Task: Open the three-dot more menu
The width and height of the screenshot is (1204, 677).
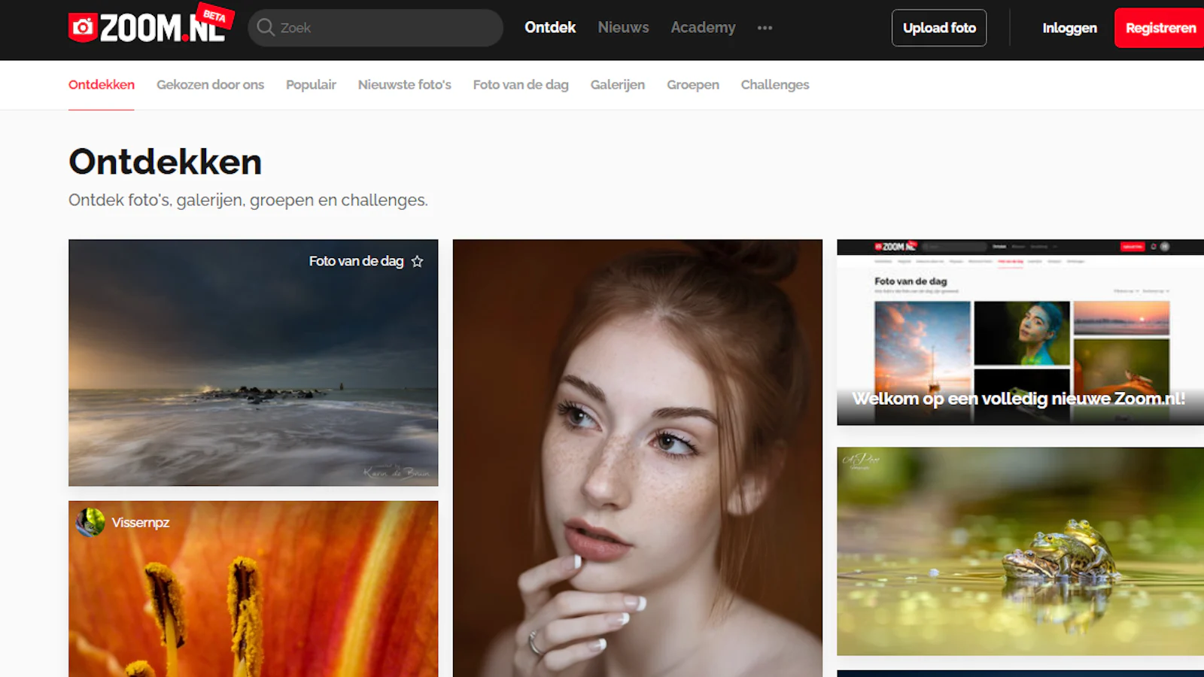Action: [765, 28]
